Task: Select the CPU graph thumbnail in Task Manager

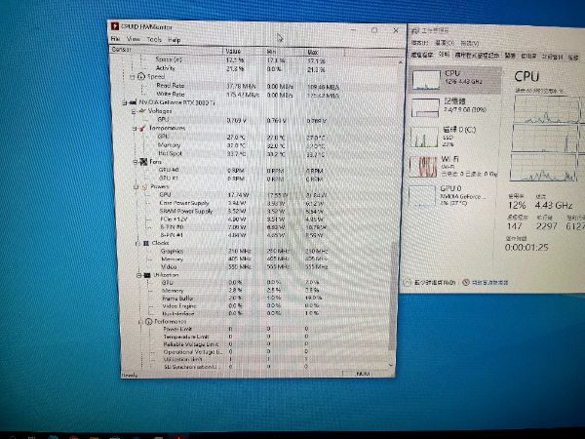Action: click(x=426, y=80)
